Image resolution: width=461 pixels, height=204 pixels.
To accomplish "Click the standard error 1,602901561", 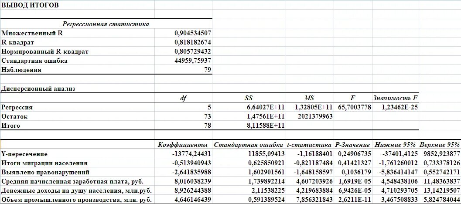I will [x=266, y=172].
